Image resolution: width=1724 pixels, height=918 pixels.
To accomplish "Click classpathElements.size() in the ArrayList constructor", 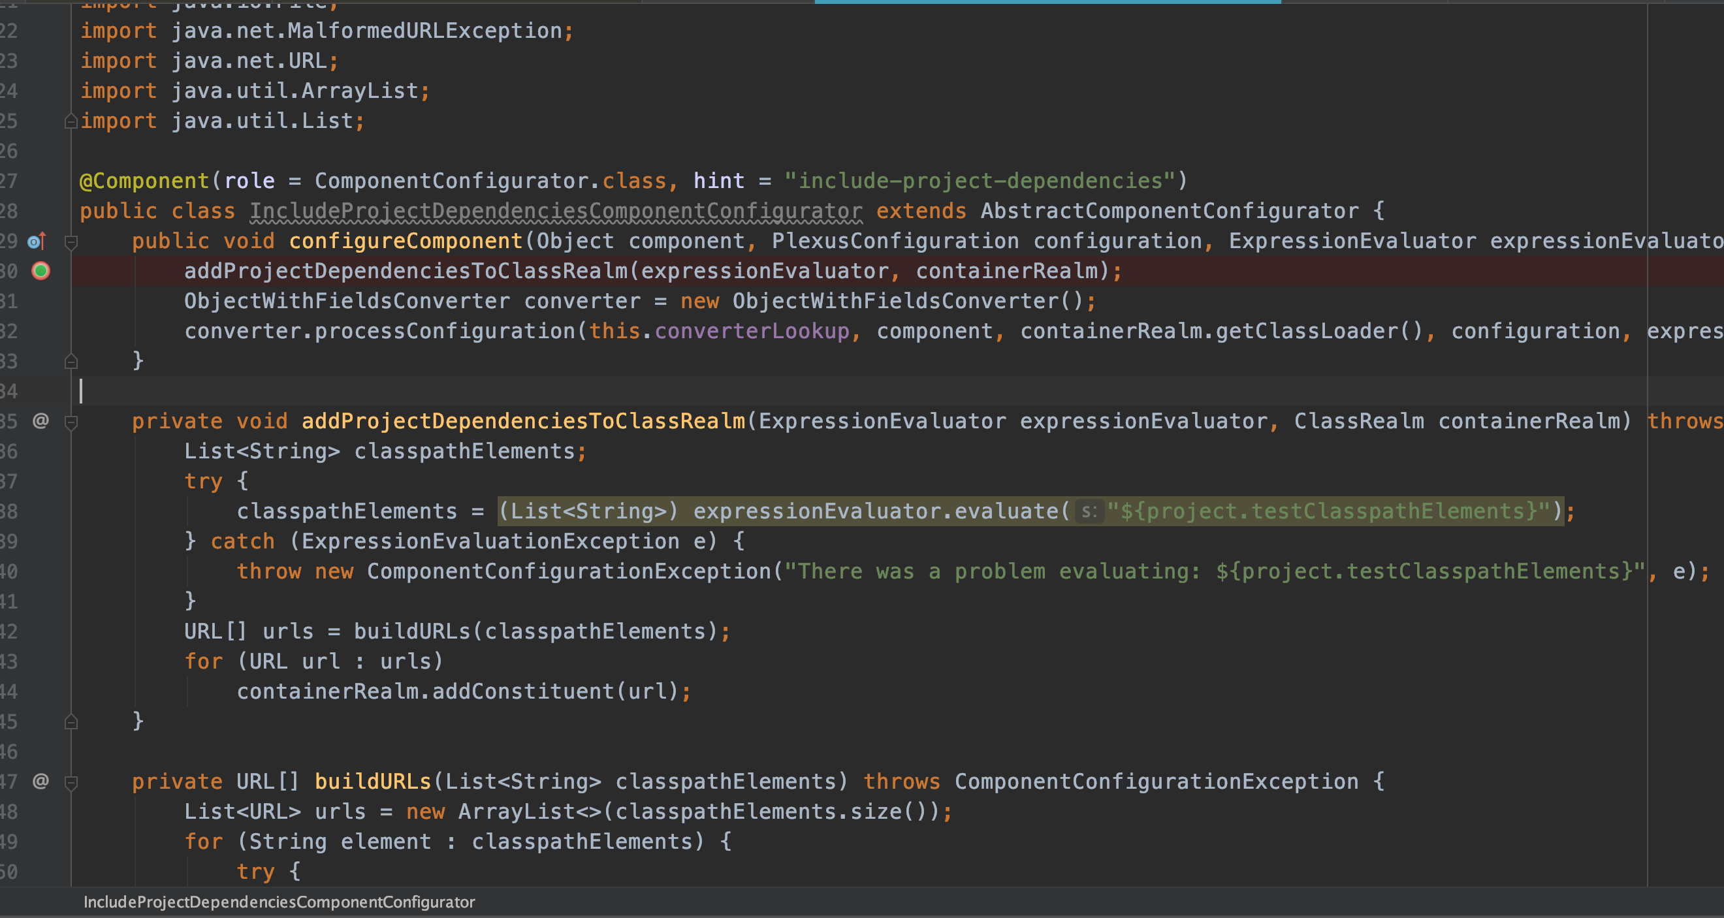I will pyautogui.click(x=773, y=812).
